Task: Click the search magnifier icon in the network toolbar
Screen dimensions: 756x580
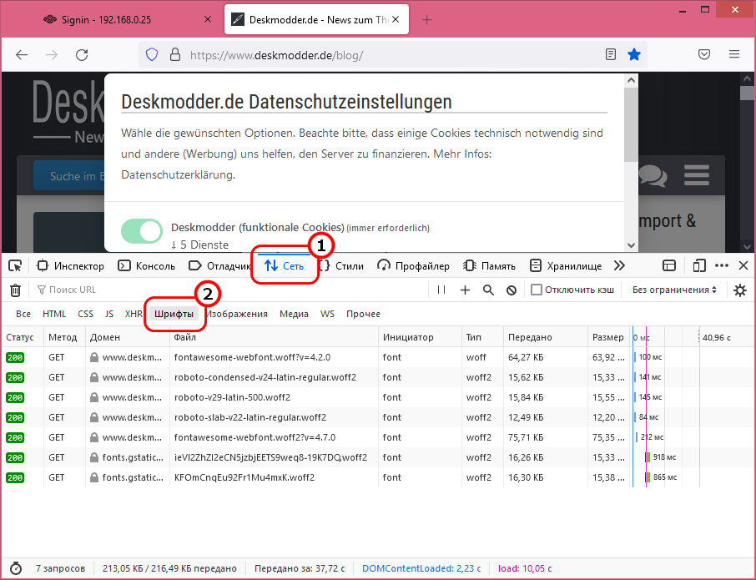Action: (488, 290)
